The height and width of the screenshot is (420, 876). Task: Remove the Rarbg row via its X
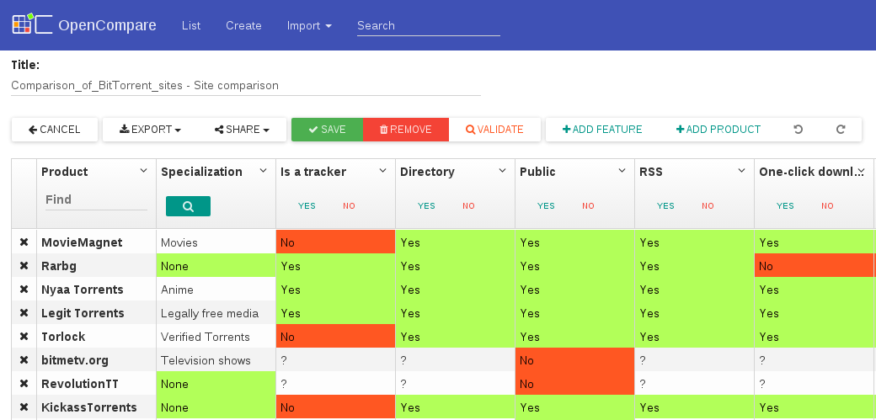[x=24, y=266]
